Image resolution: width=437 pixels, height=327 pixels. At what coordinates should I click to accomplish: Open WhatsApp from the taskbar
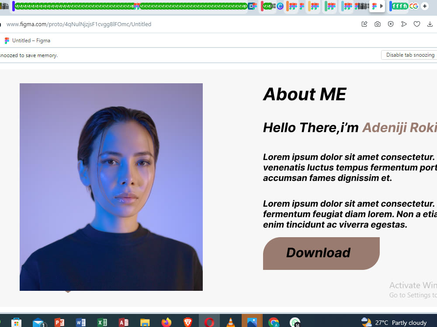295,322
